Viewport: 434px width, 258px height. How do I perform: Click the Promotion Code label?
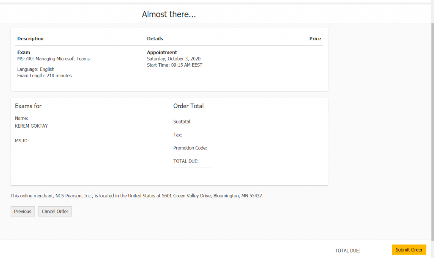[x=190, y=148]
